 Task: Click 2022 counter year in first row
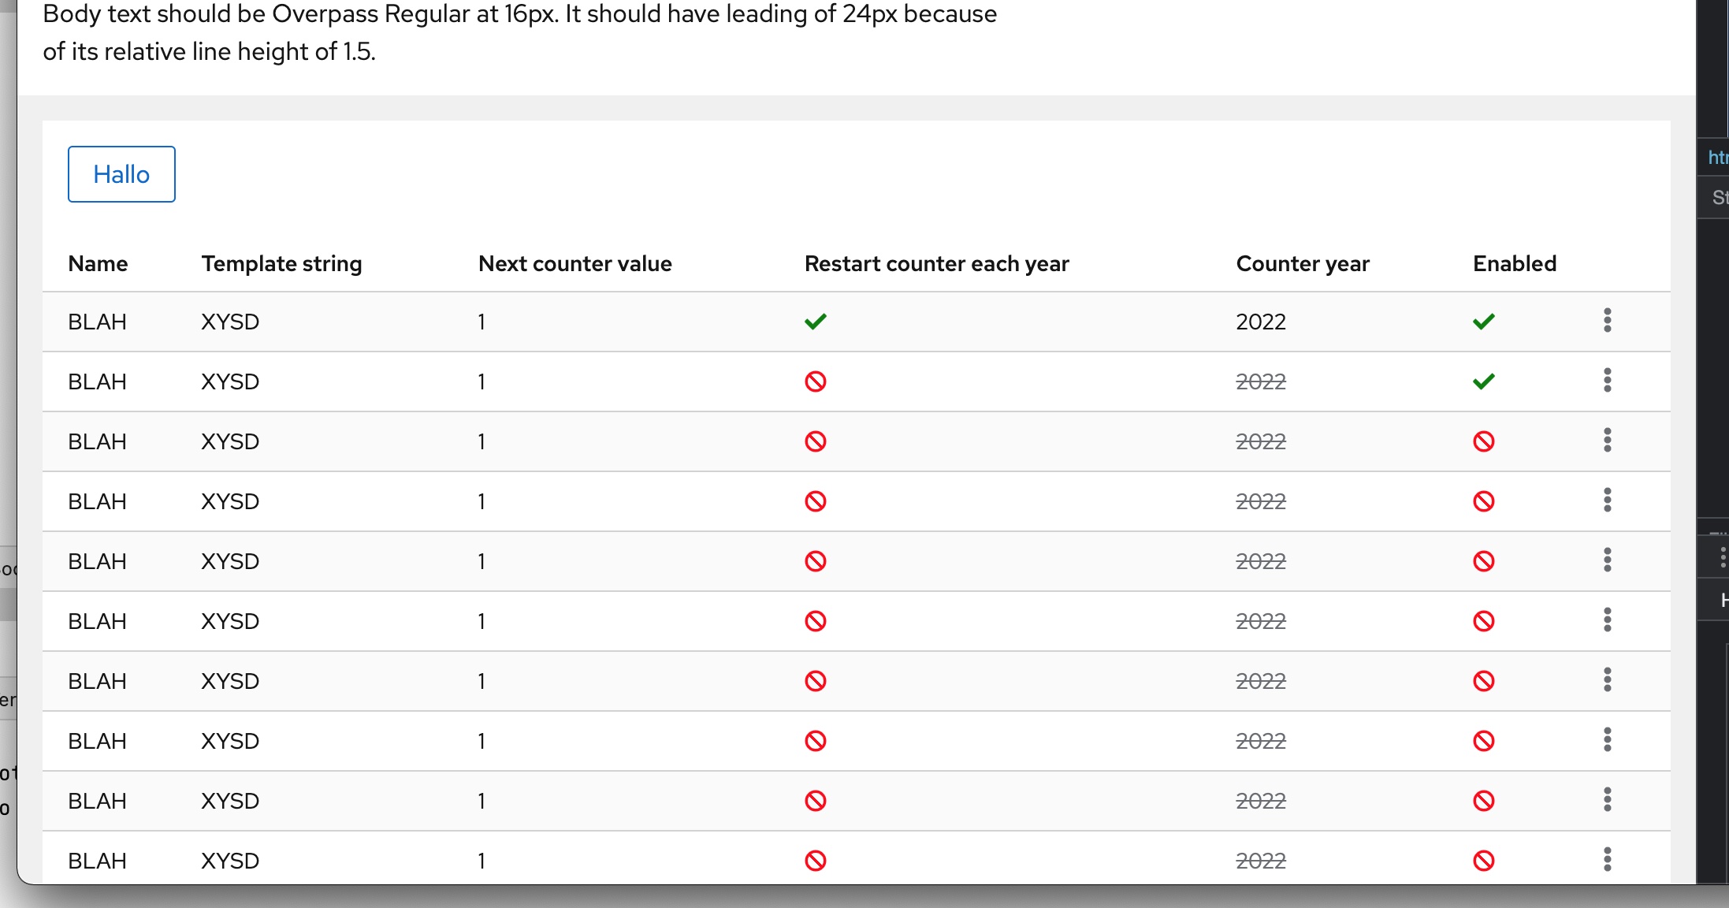[x=1260, y=322]
